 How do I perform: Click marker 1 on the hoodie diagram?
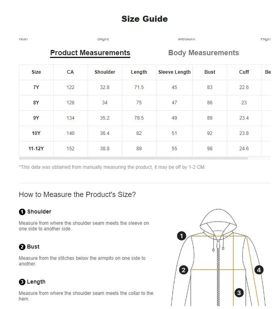(x=182, y=236)
